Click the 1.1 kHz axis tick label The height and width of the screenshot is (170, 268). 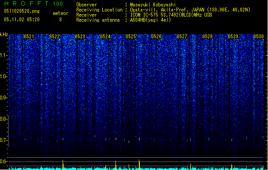pos(4,55)
